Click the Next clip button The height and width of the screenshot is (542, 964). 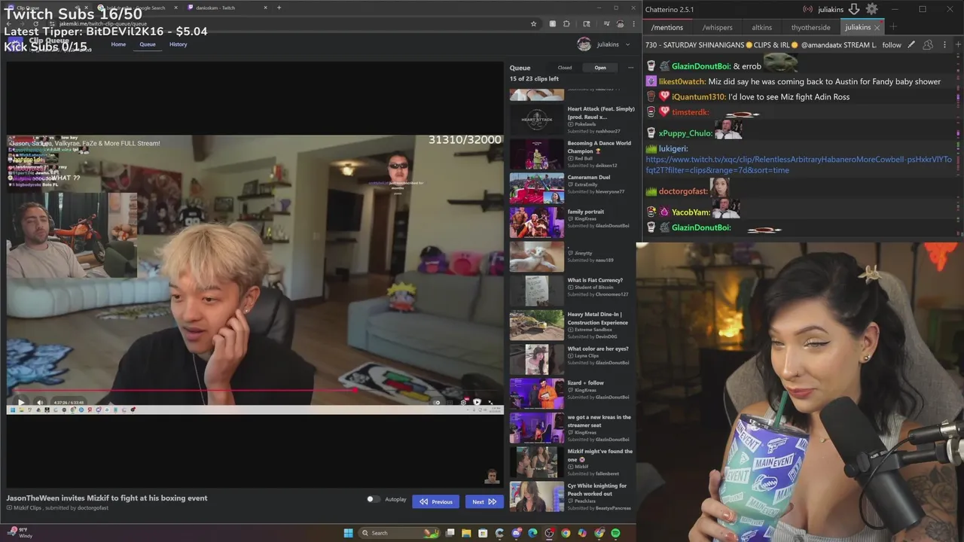tap(484, 501)
